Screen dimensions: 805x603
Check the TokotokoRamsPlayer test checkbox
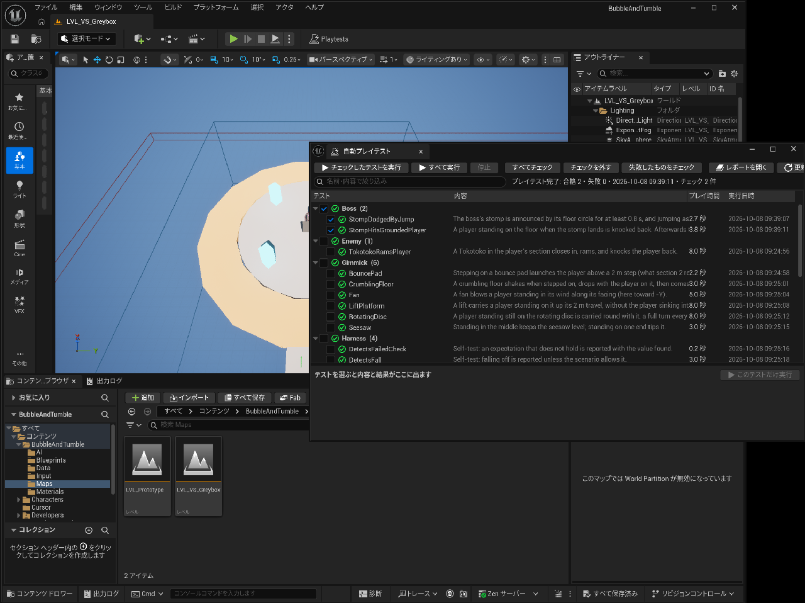click(331, 252)
